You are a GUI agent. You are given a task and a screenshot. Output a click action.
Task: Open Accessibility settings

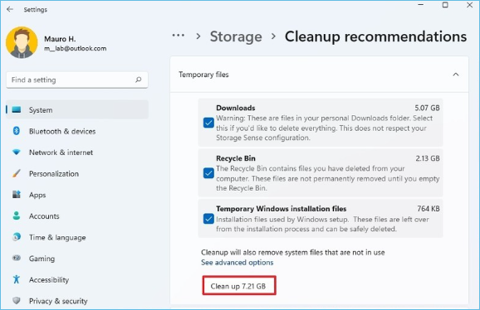tap(77, 280)
